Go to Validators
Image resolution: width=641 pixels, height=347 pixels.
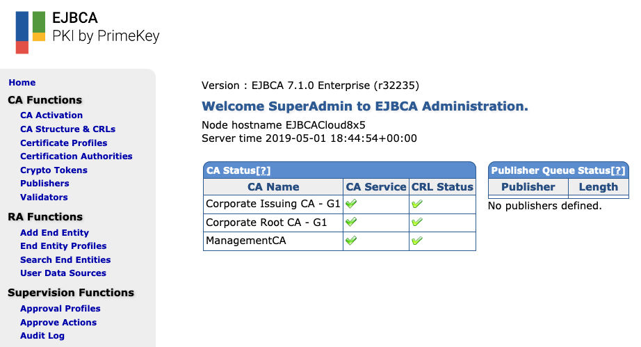44,197
